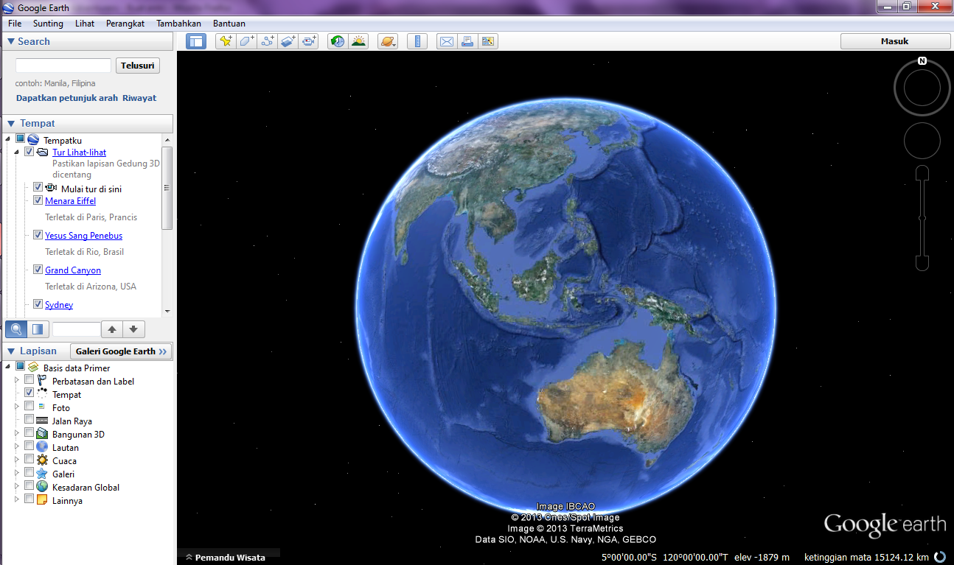Collapse the Tempat panel triangle
This screenshot has width=954, height=565.
[10, 123]
